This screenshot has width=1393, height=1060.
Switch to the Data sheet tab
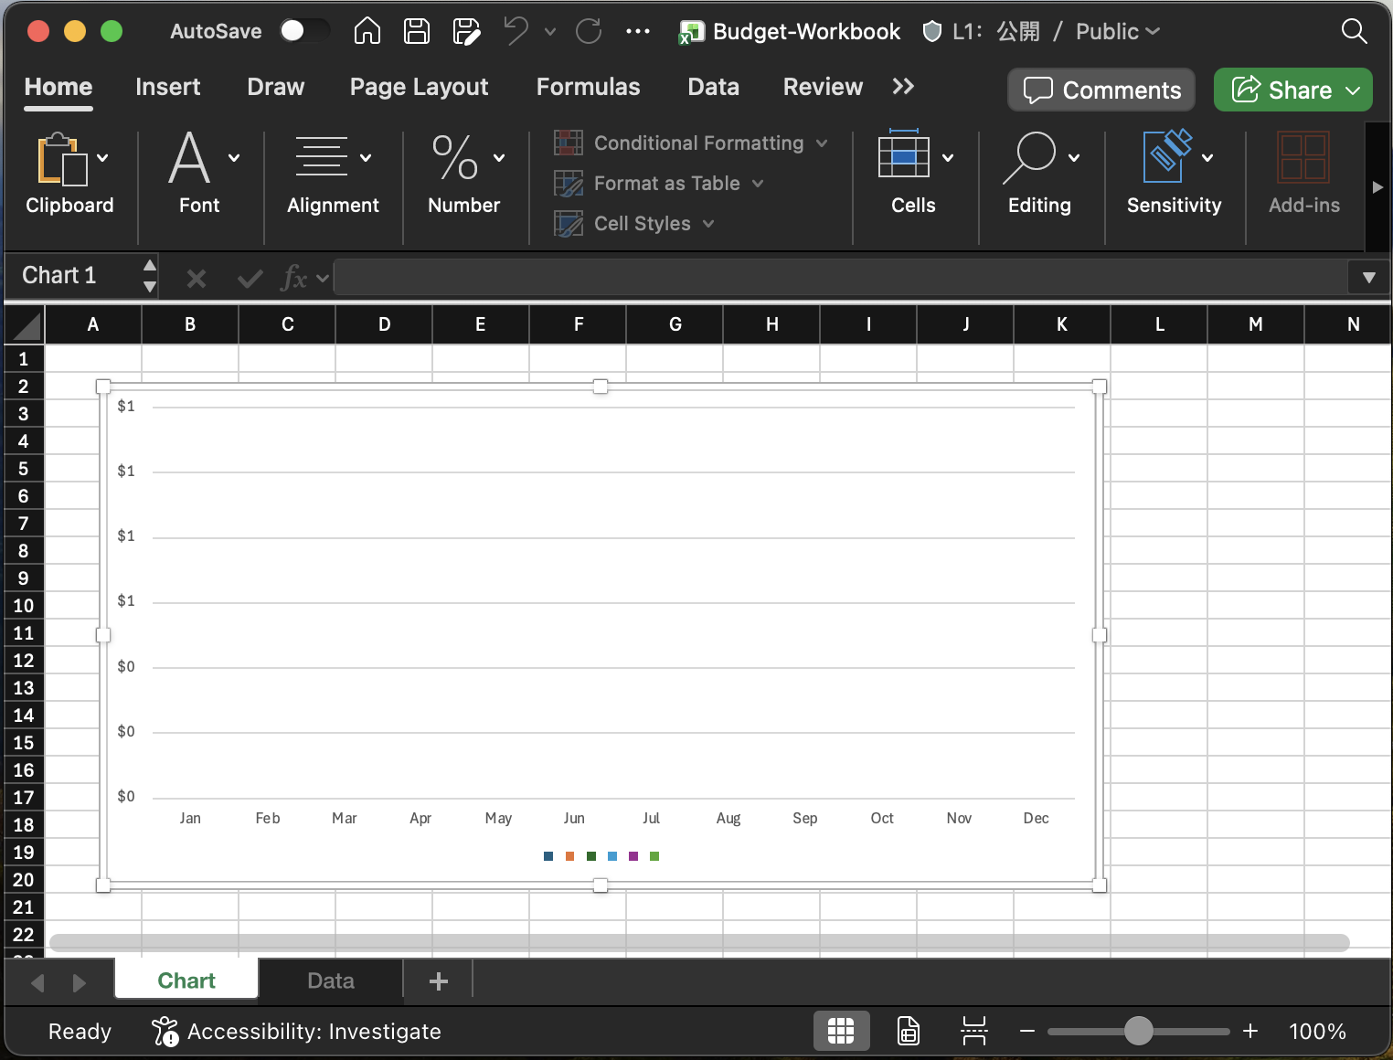pyautogui.click(x=330, y=980)
